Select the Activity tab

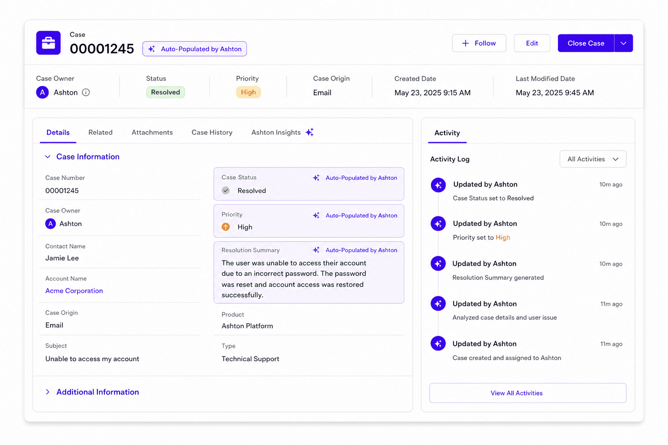pos(447,133)
